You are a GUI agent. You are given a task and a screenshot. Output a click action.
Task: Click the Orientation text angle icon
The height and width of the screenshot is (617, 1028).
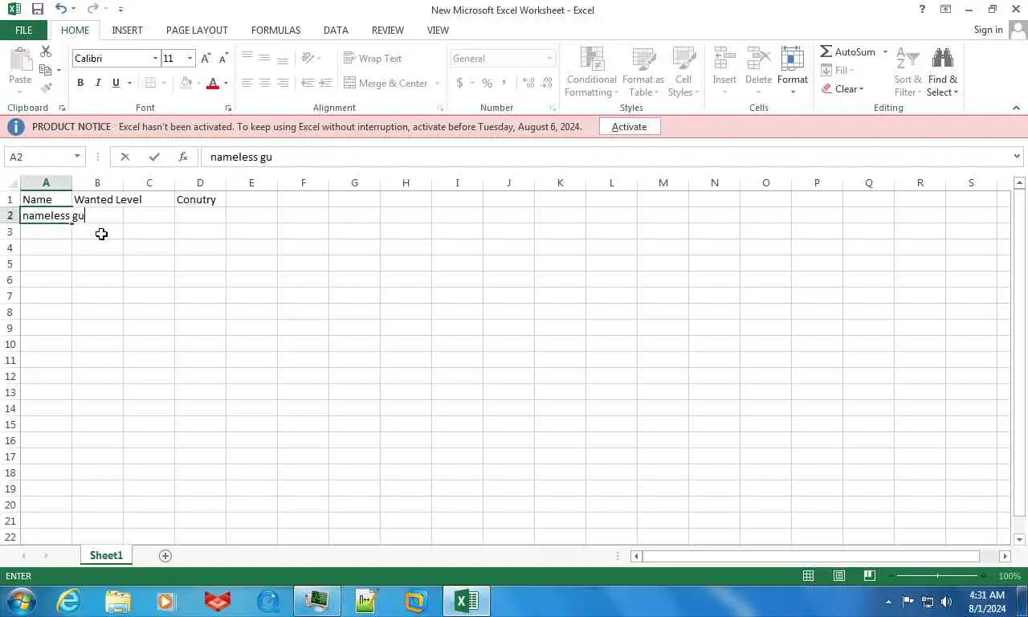308,59
